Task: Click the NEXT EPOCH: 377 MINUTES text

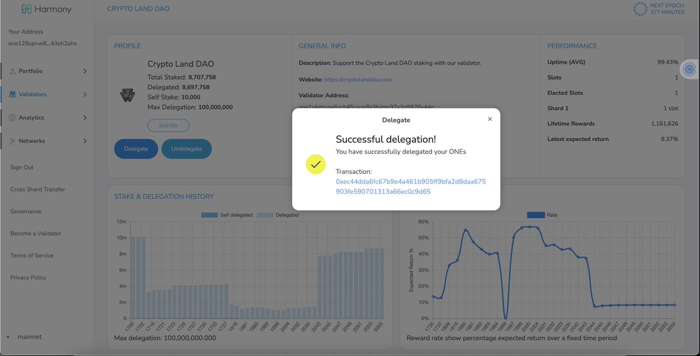Action: tap(667, 9)
